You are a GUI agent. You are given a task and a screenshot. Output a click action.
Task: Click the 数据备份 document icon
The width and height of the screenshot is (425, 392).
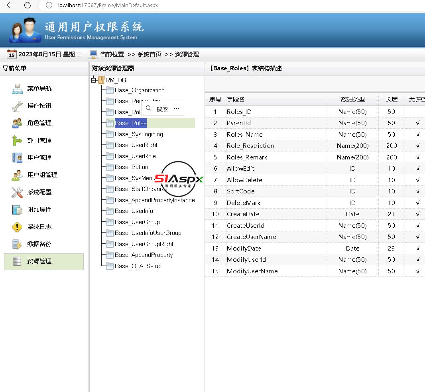pos(18,244)
